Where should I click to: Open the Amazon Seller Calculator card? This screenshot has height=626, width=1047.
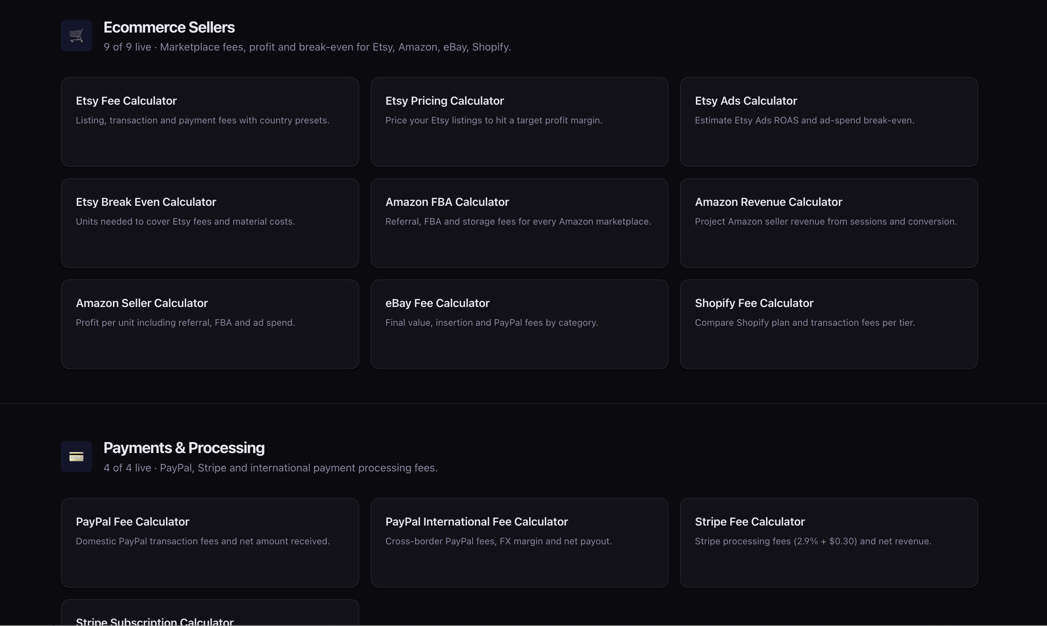coord(210,324)
